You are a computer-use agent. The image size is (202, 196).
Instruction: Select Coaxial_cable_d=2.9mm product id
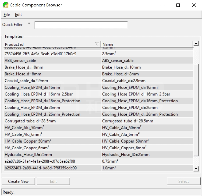[x=52, y=81]
